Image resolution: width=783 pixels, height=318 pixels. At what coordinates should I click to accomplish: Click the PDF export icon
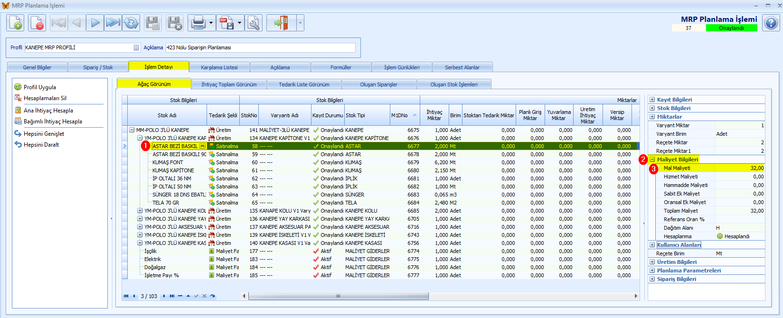(x=226, y=23)
